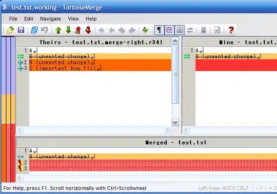The height and width of the screenshot is (194, 277).
Task: Select conflicted line 2 of question marks in Merged
Action: point(153,162)
